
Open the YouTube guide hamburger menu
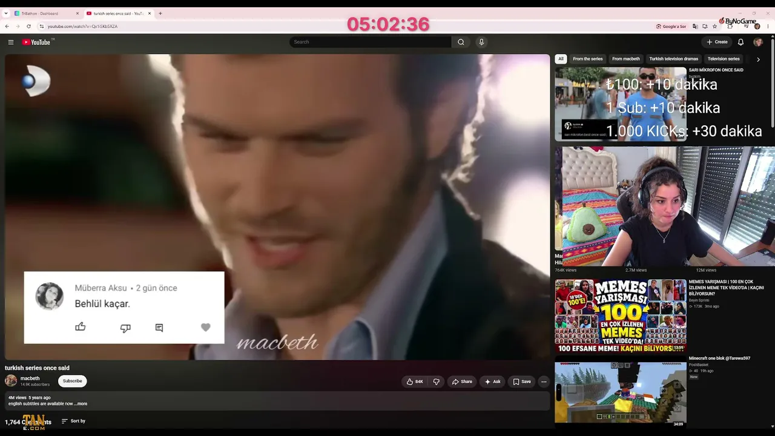pos(11,42)
